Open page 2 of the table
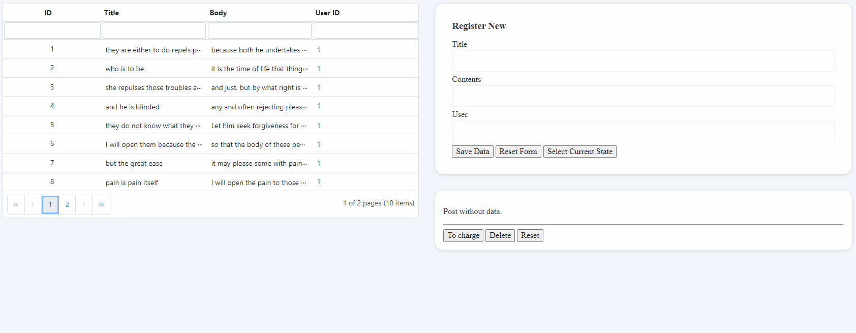Viewport: 856px width, 333px height. click(67, 204)
